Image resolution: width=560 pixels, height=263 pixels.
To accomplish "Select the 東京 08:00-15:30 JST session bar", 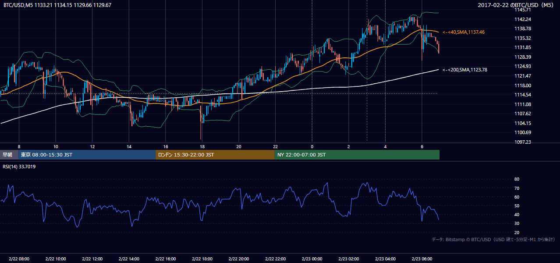I will 87,155.
